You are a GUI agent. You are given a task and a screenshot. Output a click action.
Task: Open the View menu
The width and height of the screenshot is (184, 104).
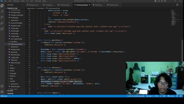click(23, 1)
